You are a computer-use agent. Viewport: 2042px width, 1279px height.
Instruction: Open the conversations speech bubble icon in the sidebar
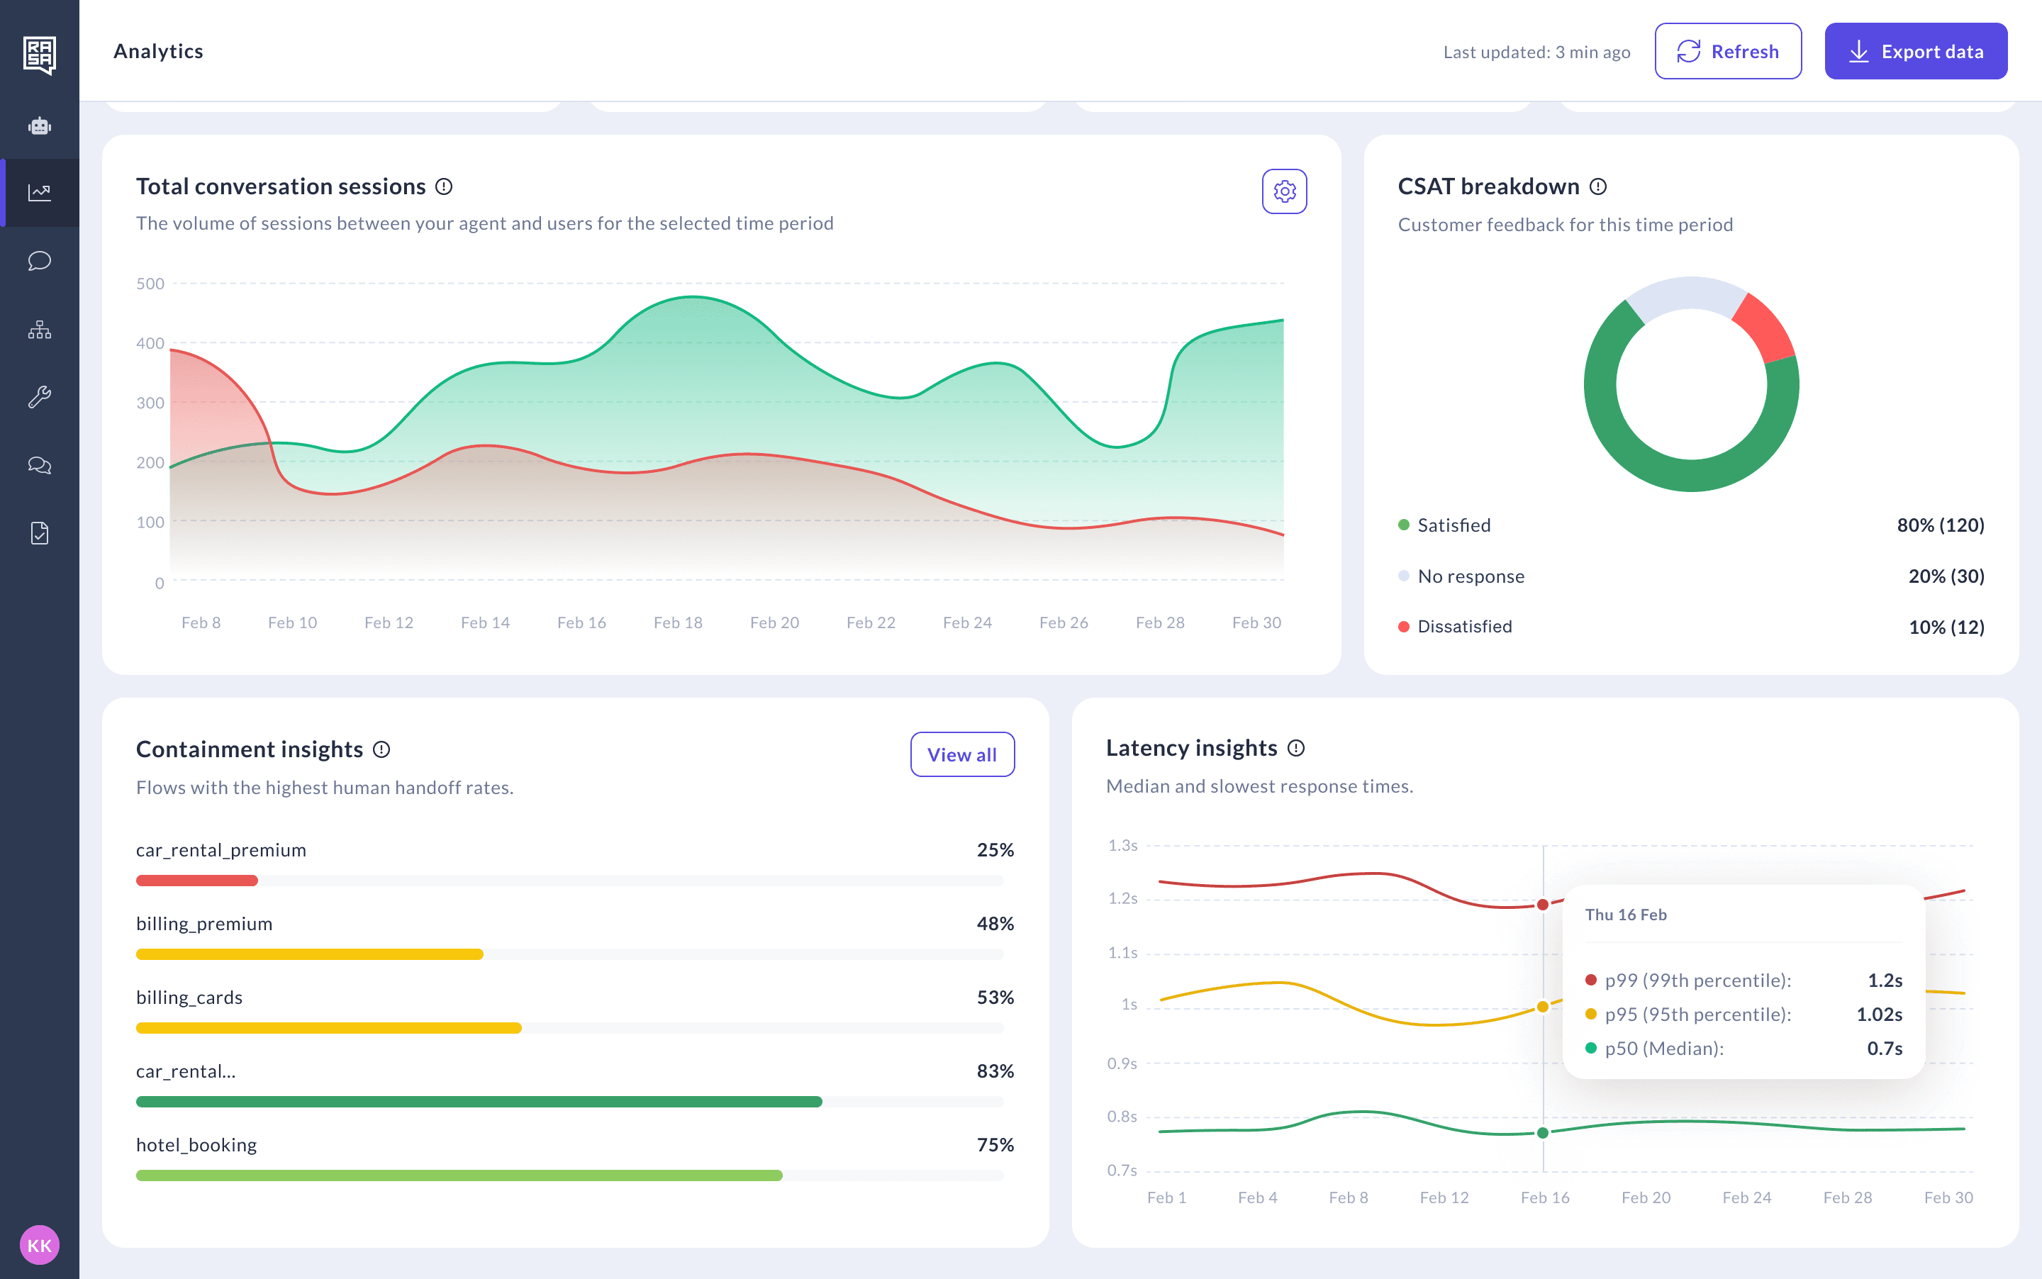[40, 260]
